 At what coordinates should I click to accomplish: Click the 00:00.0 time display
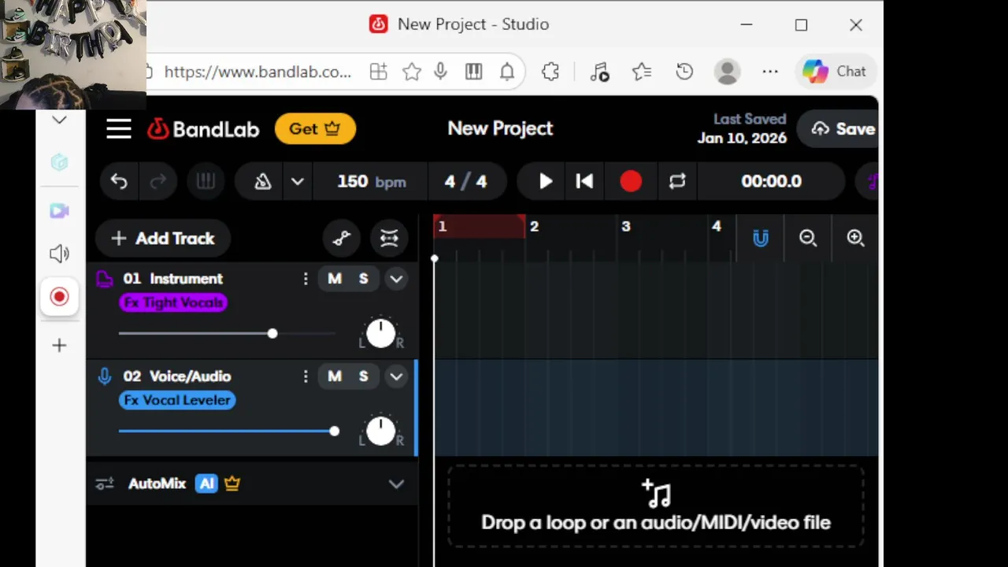771,182
